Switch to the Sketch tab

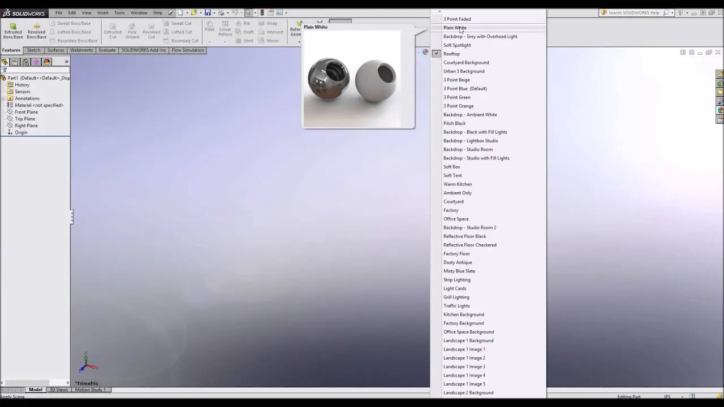tap(34, 50)
